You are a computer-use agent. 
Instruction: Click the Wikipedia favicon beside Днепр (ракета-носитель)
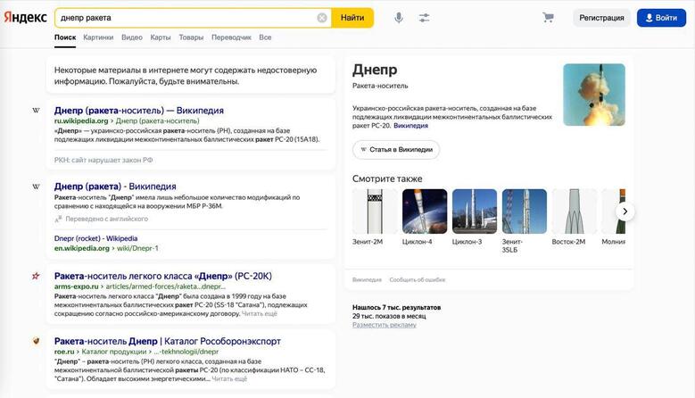click(x=36, y=111)
